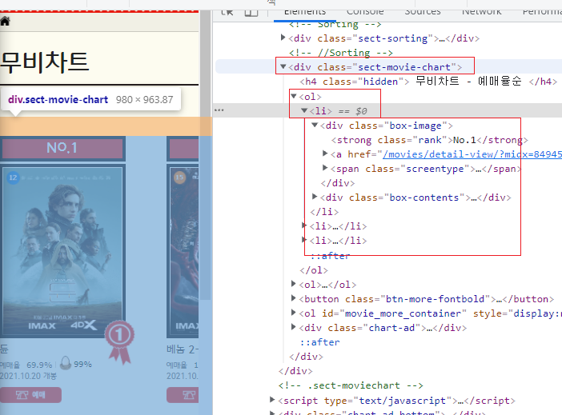Expand the box-contents div node
The height and width of the screenshot is (415, 562).
pos(315,196)
